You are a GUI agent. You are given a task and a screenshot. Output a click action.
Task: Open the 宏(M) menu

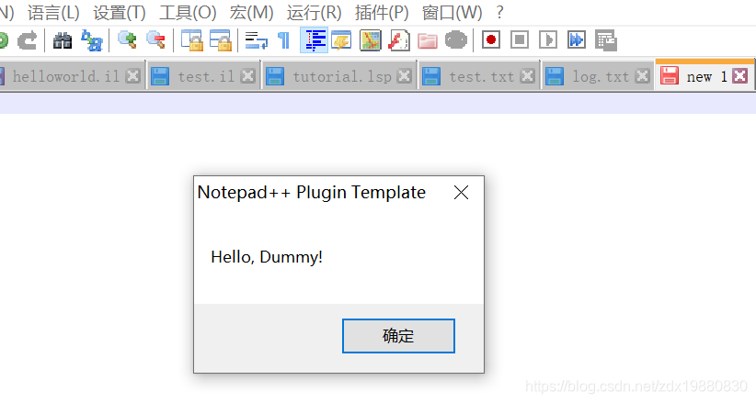coord(252,13)
